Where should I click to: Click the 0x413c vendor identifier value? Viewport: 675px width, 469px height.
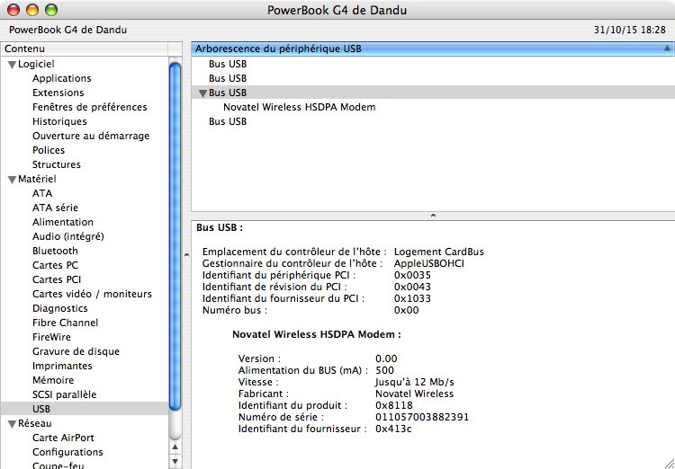[x=393, y=429]
